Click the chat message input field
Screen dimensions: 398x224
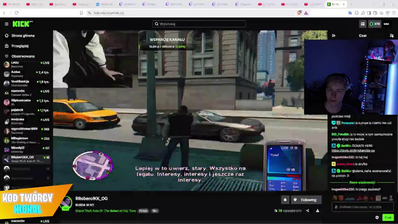(x=363, y=207)
